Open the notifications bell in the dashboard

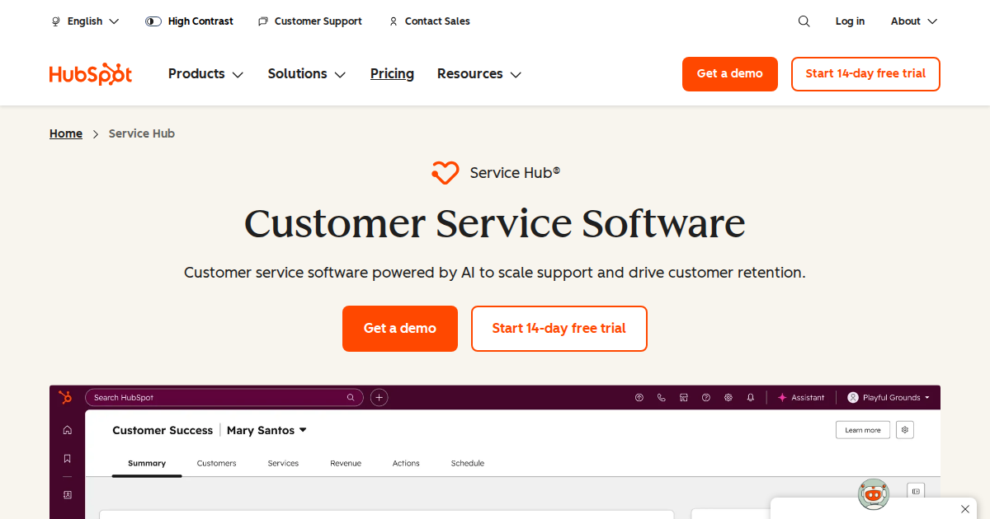click(750, 397)
